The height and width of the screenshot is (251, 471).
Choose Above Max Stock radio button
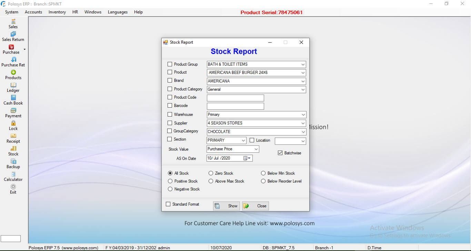pos(211,181)
